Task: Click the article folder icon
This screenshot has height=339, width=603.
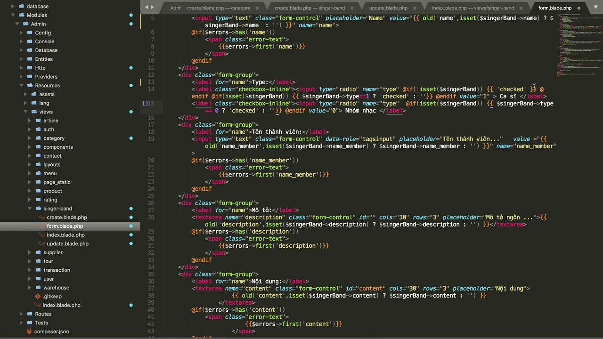Action: [38, 121]
